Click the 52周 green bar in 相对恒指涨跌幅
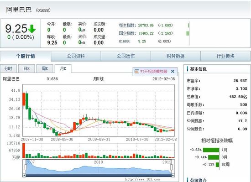251x182 pixels. coord(218,165)
